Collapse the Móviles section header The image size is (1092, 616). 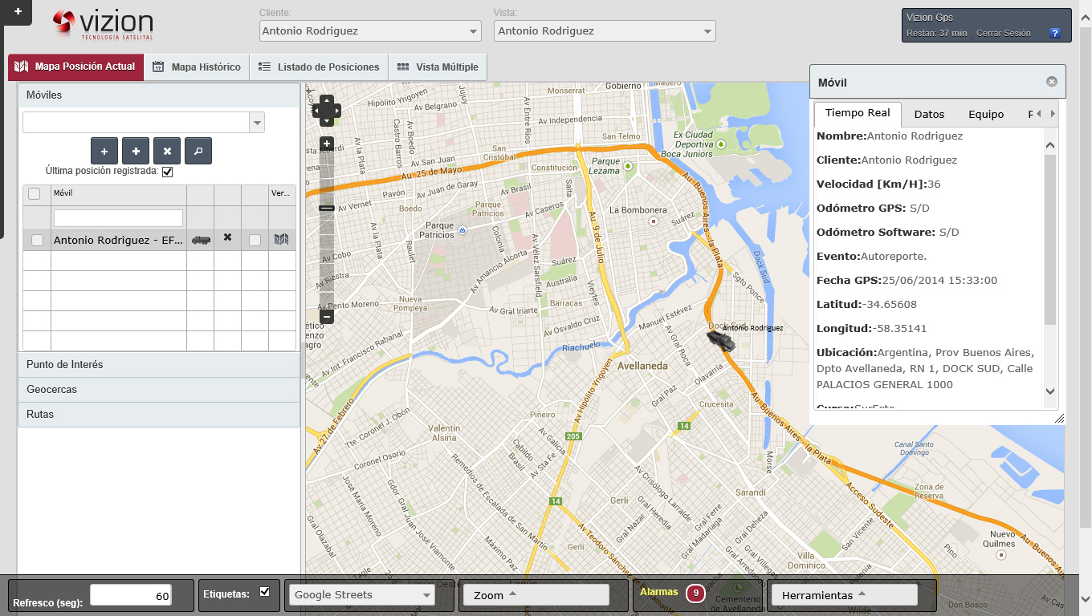pyautogui.click(x=159, y=95)
